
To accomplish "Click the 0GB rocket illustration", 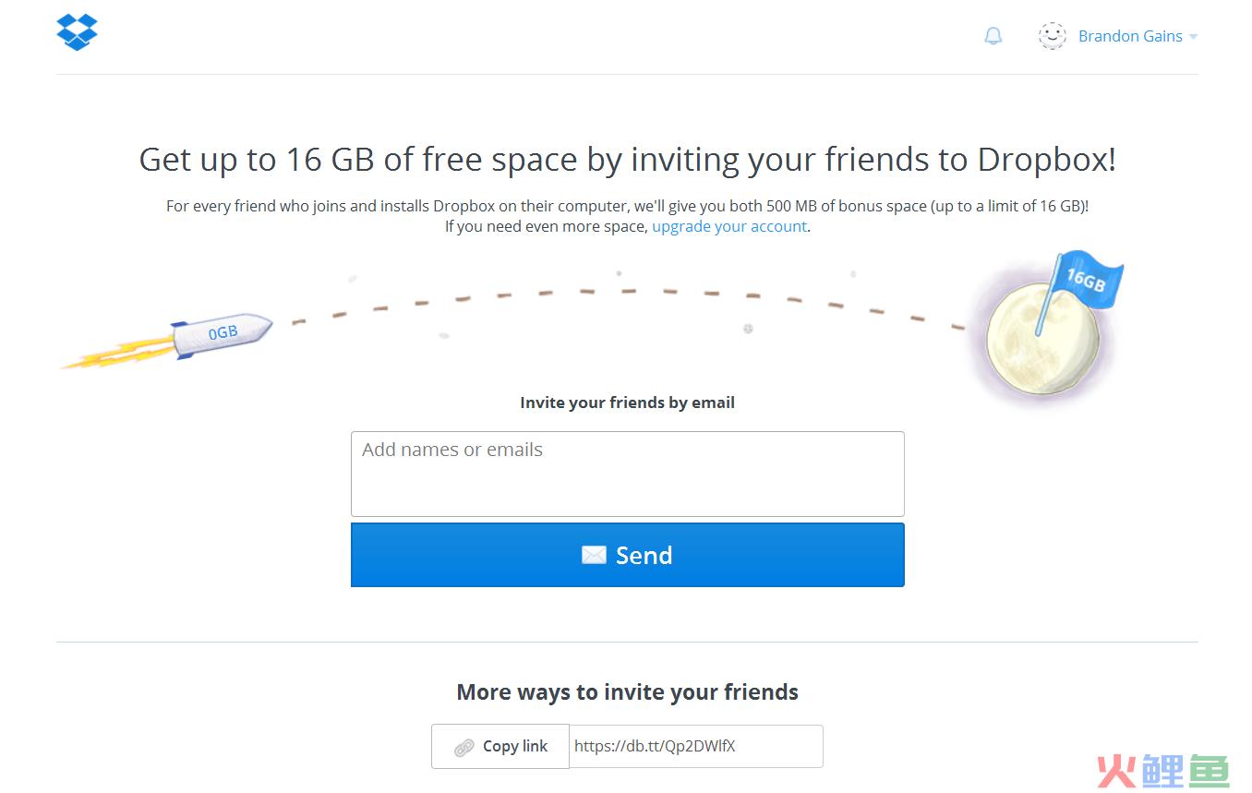I will click(x=167, y=340).
